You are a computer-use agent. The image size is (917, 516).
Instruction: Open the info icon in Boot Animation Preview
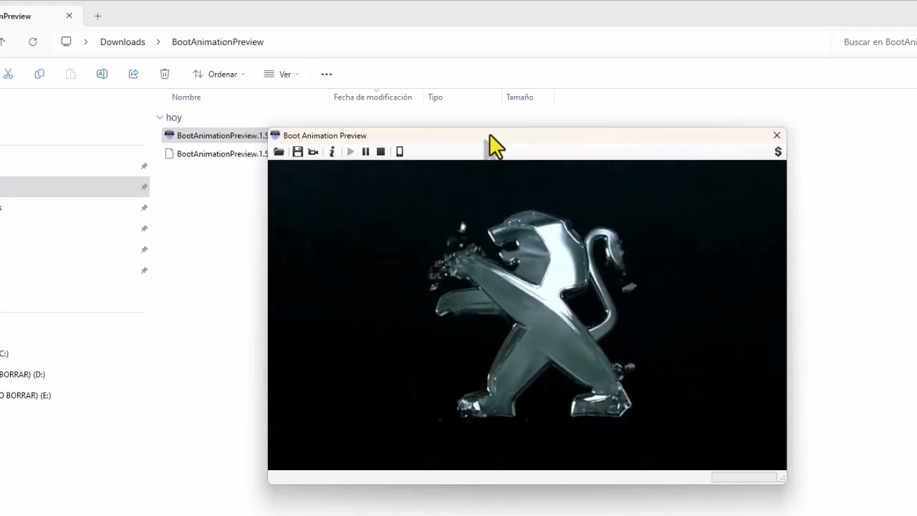click(332, 152)
